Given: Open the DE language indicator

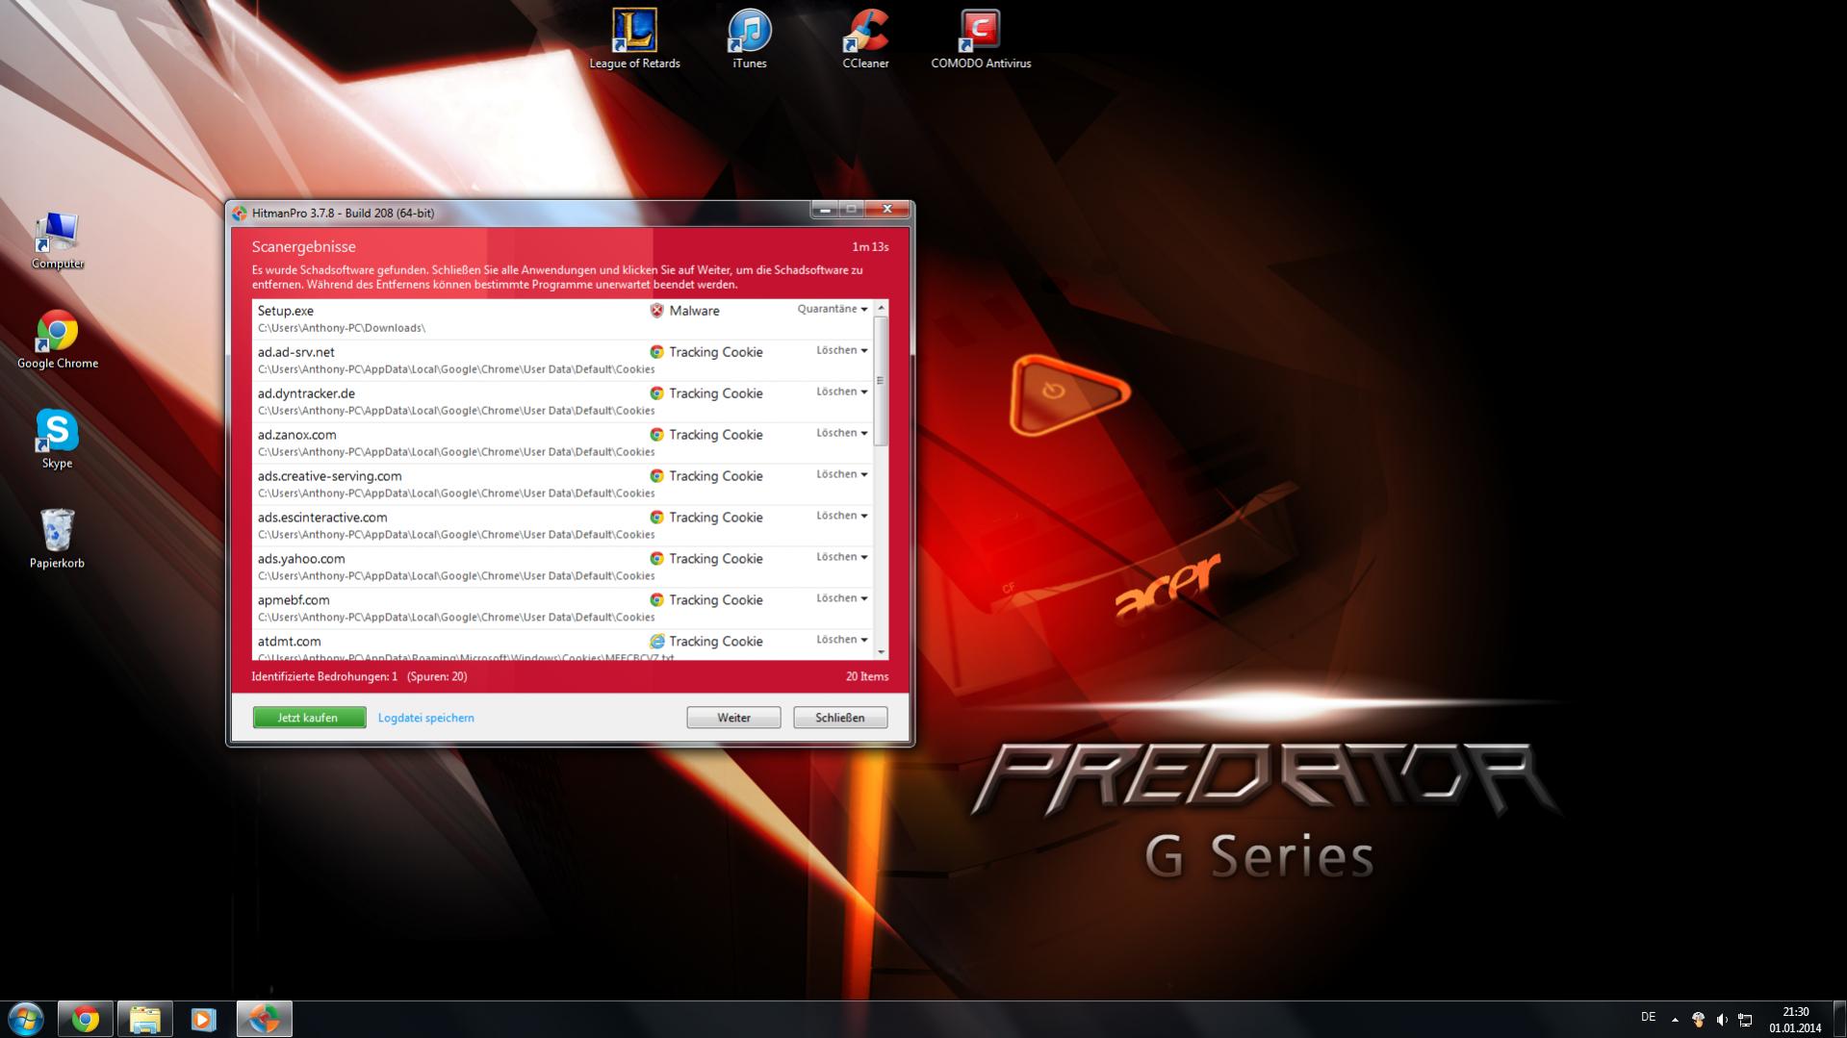Looking at the screenshot, I should [x=1648, y=1017].
